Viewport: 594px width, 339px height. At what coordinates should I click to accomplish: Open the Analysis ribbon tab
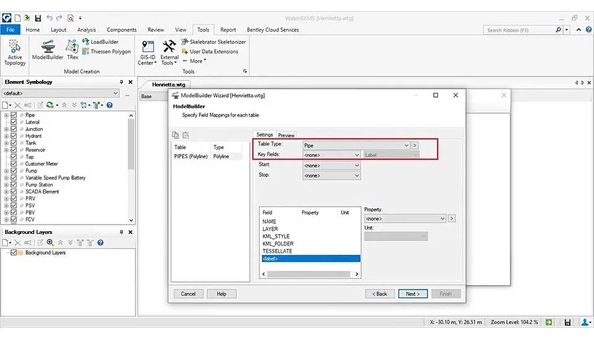(x=86, y=30)
